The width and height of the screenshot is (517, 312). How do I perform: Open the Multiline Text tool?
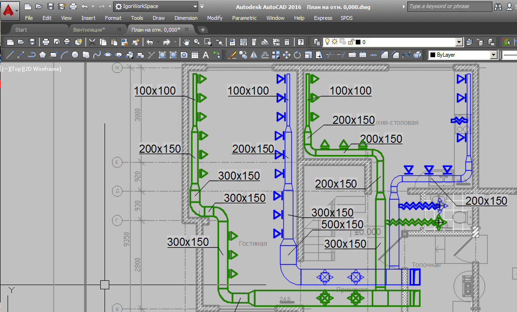pyautogui.click(x=206, y=55)
